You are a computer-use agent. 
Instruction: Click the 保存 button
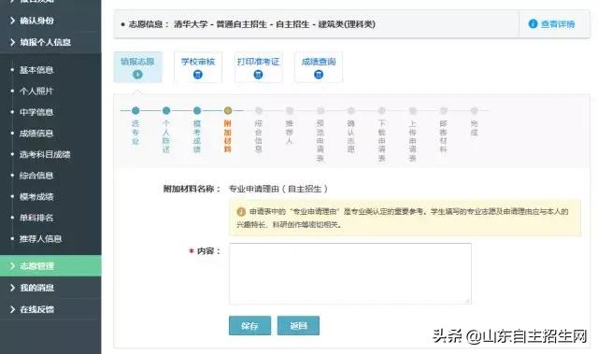click(x=249, y=326)
